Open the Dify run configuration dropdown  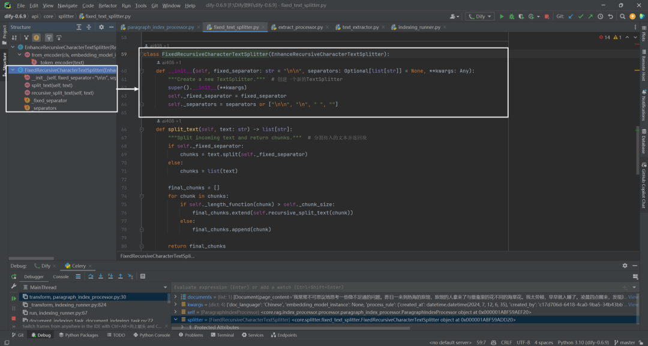[479, 17]
